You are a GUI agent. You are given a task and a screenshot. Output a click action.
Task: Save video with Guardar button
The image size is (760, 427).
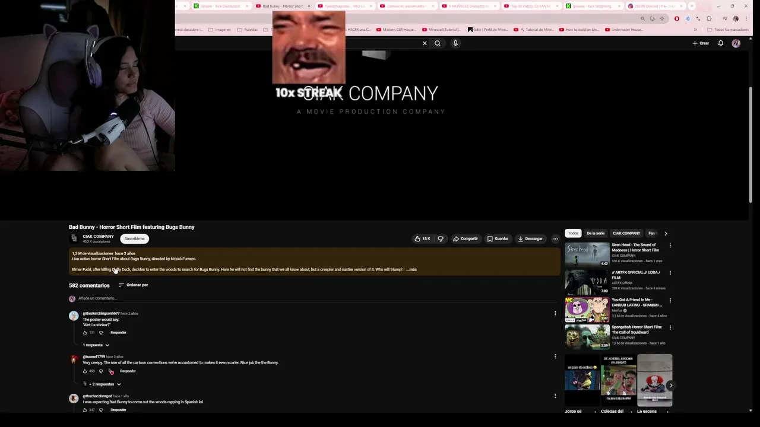point(498,239)
